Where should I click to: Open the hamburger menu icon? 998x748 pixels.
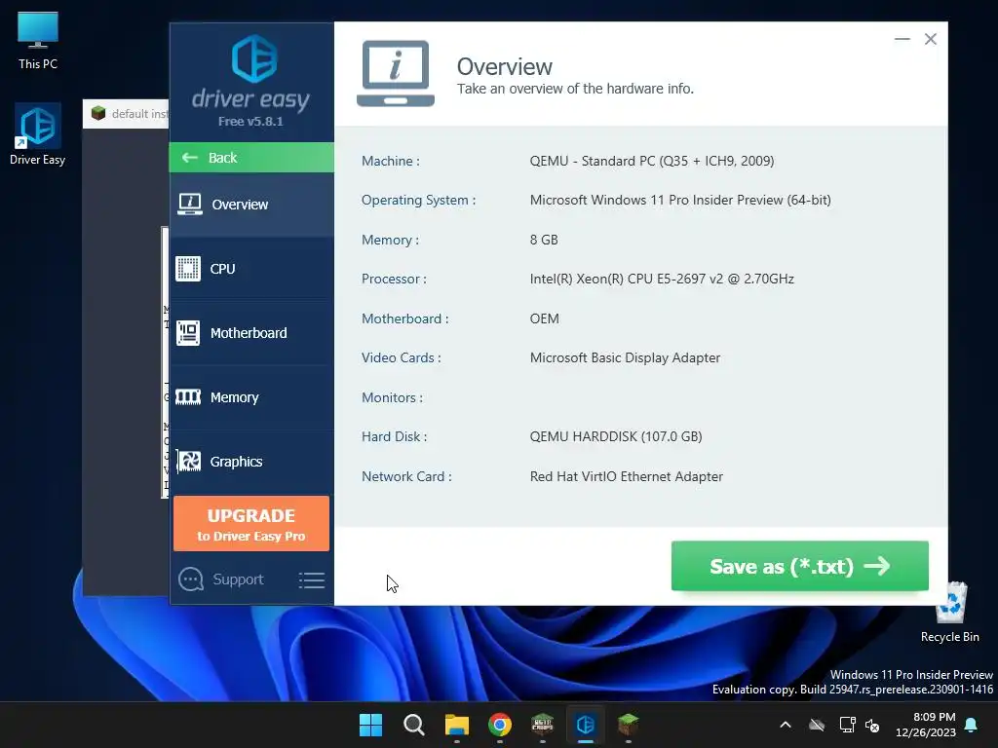(312, 580)
